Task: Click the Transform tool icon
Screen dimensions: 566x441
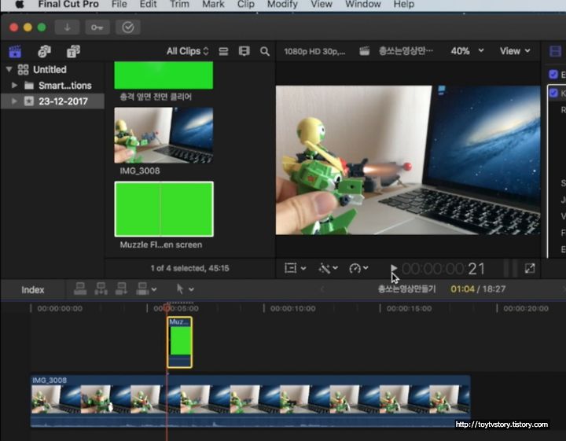Action: tap(290, 268)
